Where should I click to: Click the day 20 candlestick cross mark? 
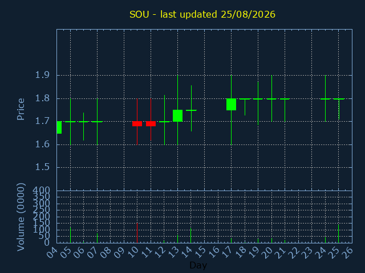271,99
